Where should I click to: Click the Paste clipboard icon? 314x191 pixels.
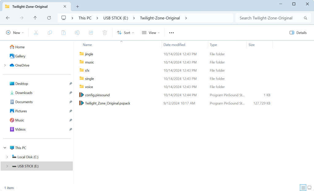pos(63,32)
